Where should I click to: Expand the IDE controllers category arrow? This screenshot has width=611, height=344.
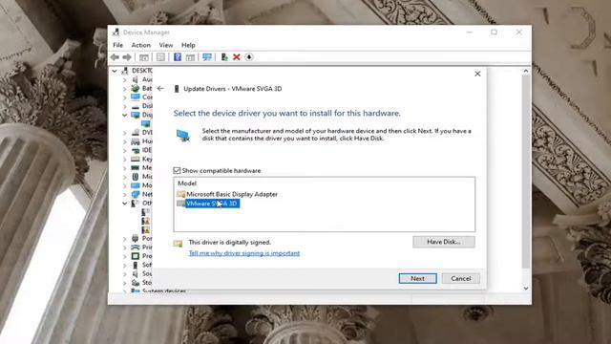point(125,151)
